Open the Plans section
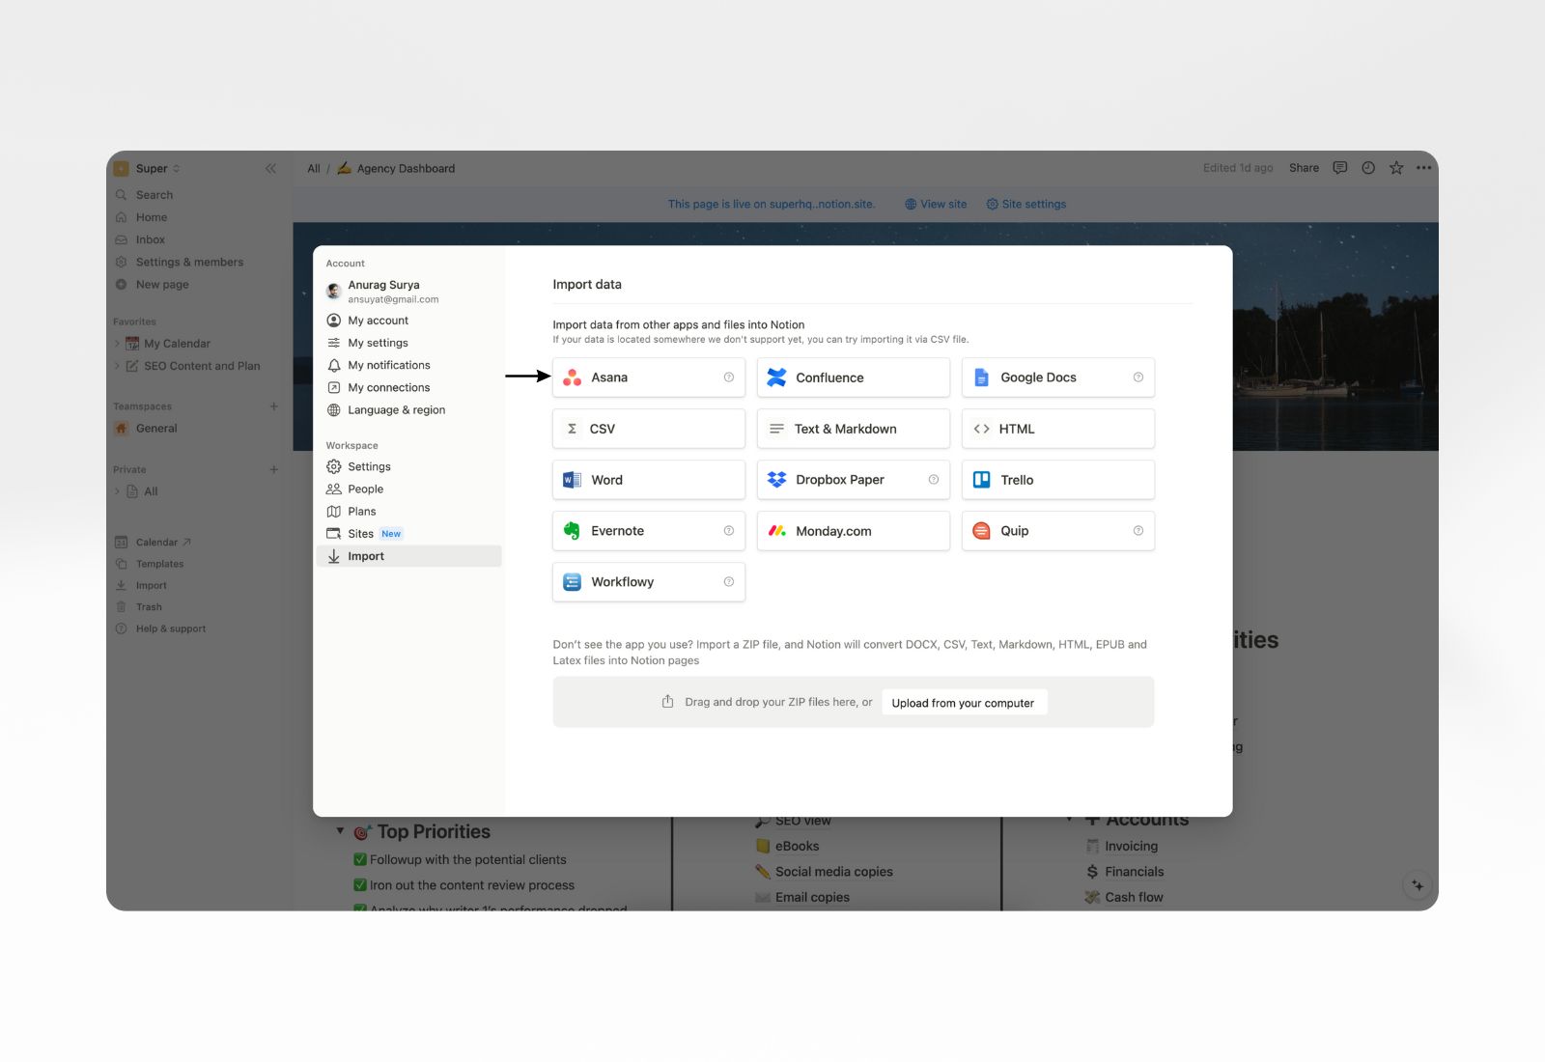This screenshot has width=1545, height=1062. coord(409,512)
